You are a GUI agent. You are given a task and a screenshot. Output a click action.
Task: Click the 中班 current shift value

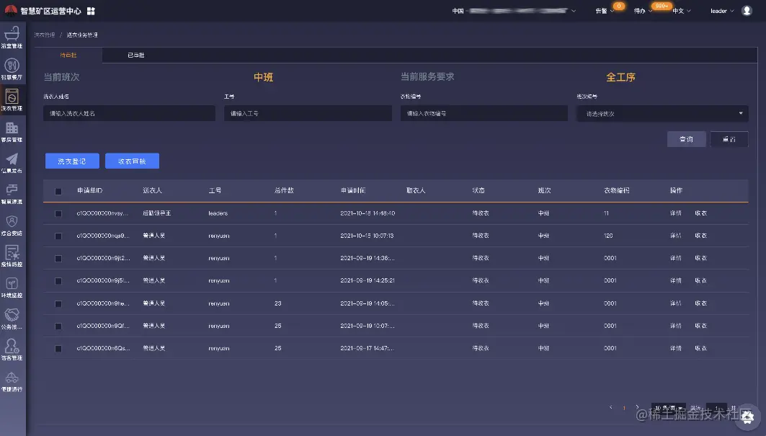263,77
